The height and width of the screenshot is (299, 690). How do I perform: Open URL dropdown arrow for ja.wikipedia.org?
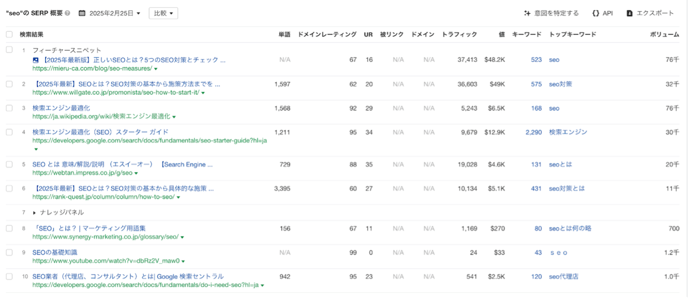click(x=174, y=117)
